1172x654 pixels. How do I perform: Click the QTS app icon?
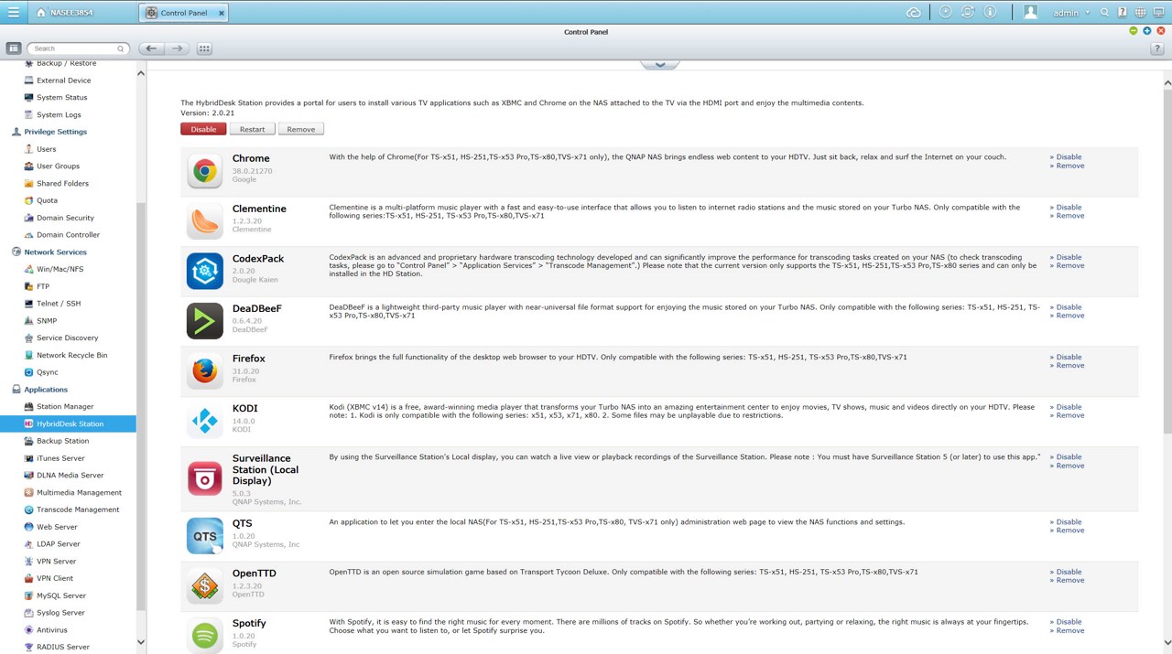pyautogui.click(x=204, y=536)
